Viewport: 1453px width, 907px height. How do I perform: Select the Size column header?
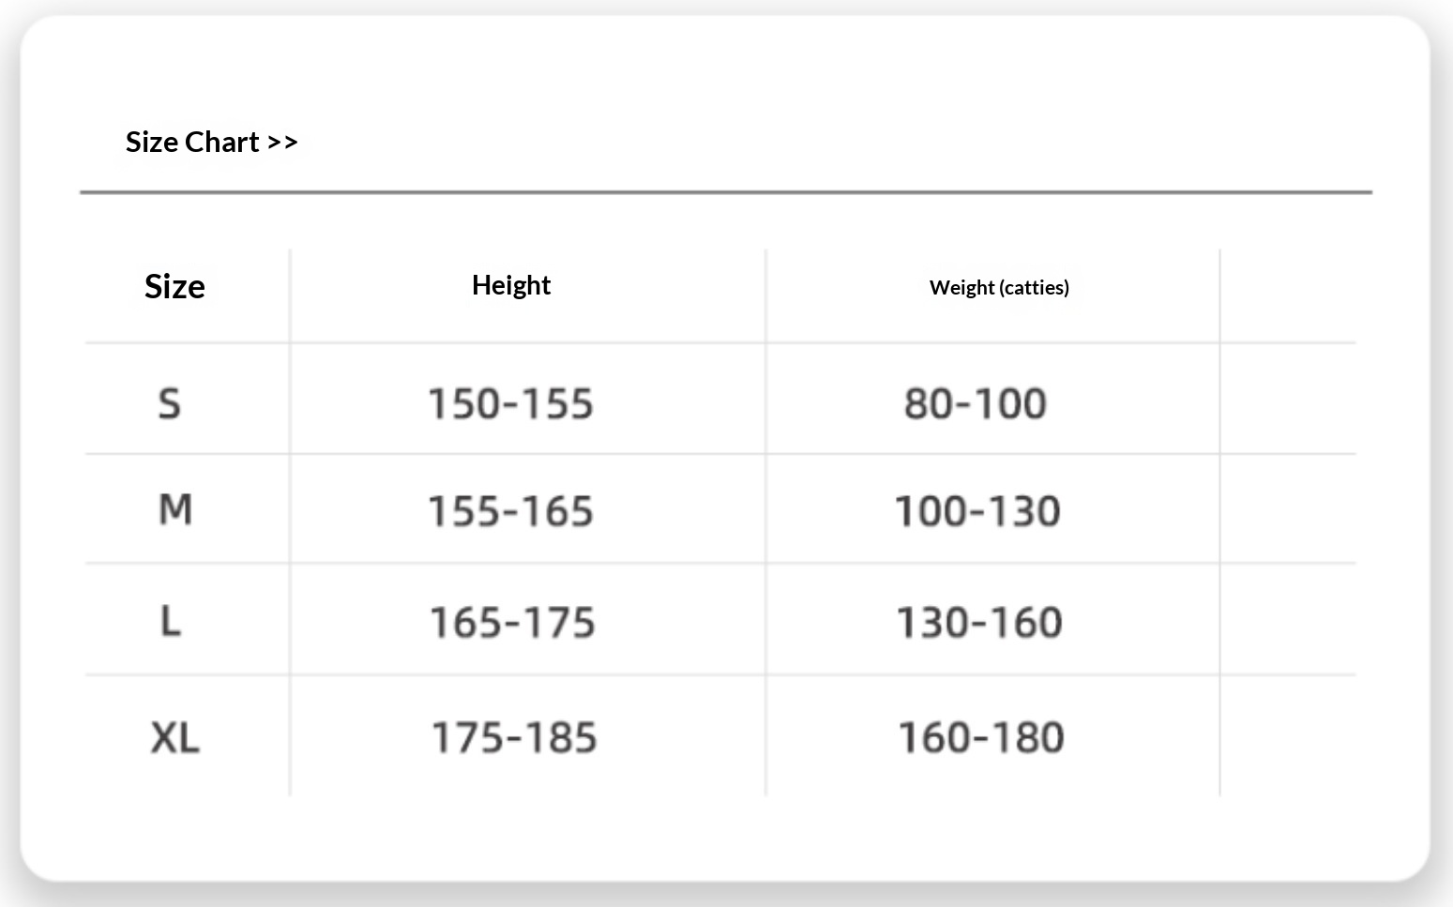click(174, 286)
